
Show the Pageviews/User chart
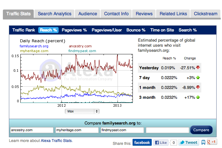(107, 30)
